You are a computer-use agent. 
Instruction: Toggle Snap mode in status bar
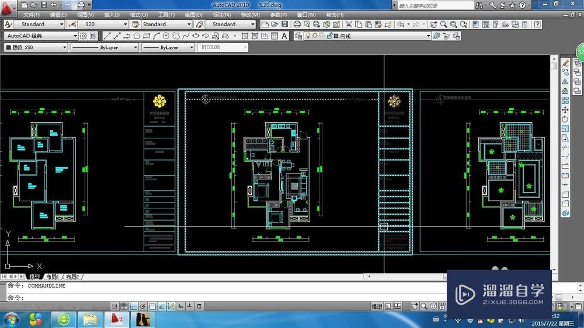(114, 306)
